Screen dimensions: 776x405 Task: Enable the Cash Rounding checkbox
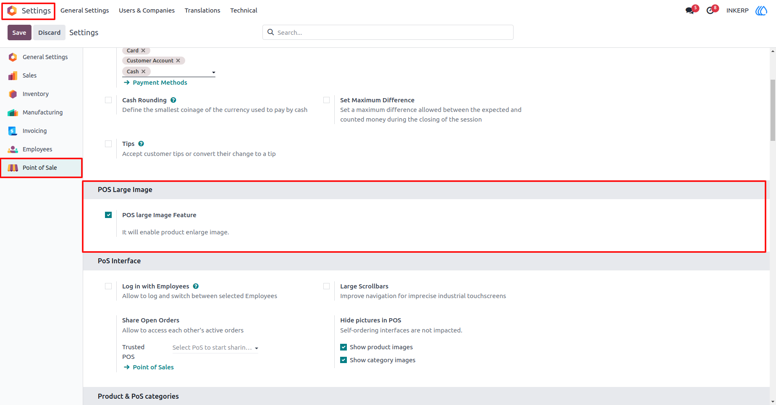[x=108, y=100]
